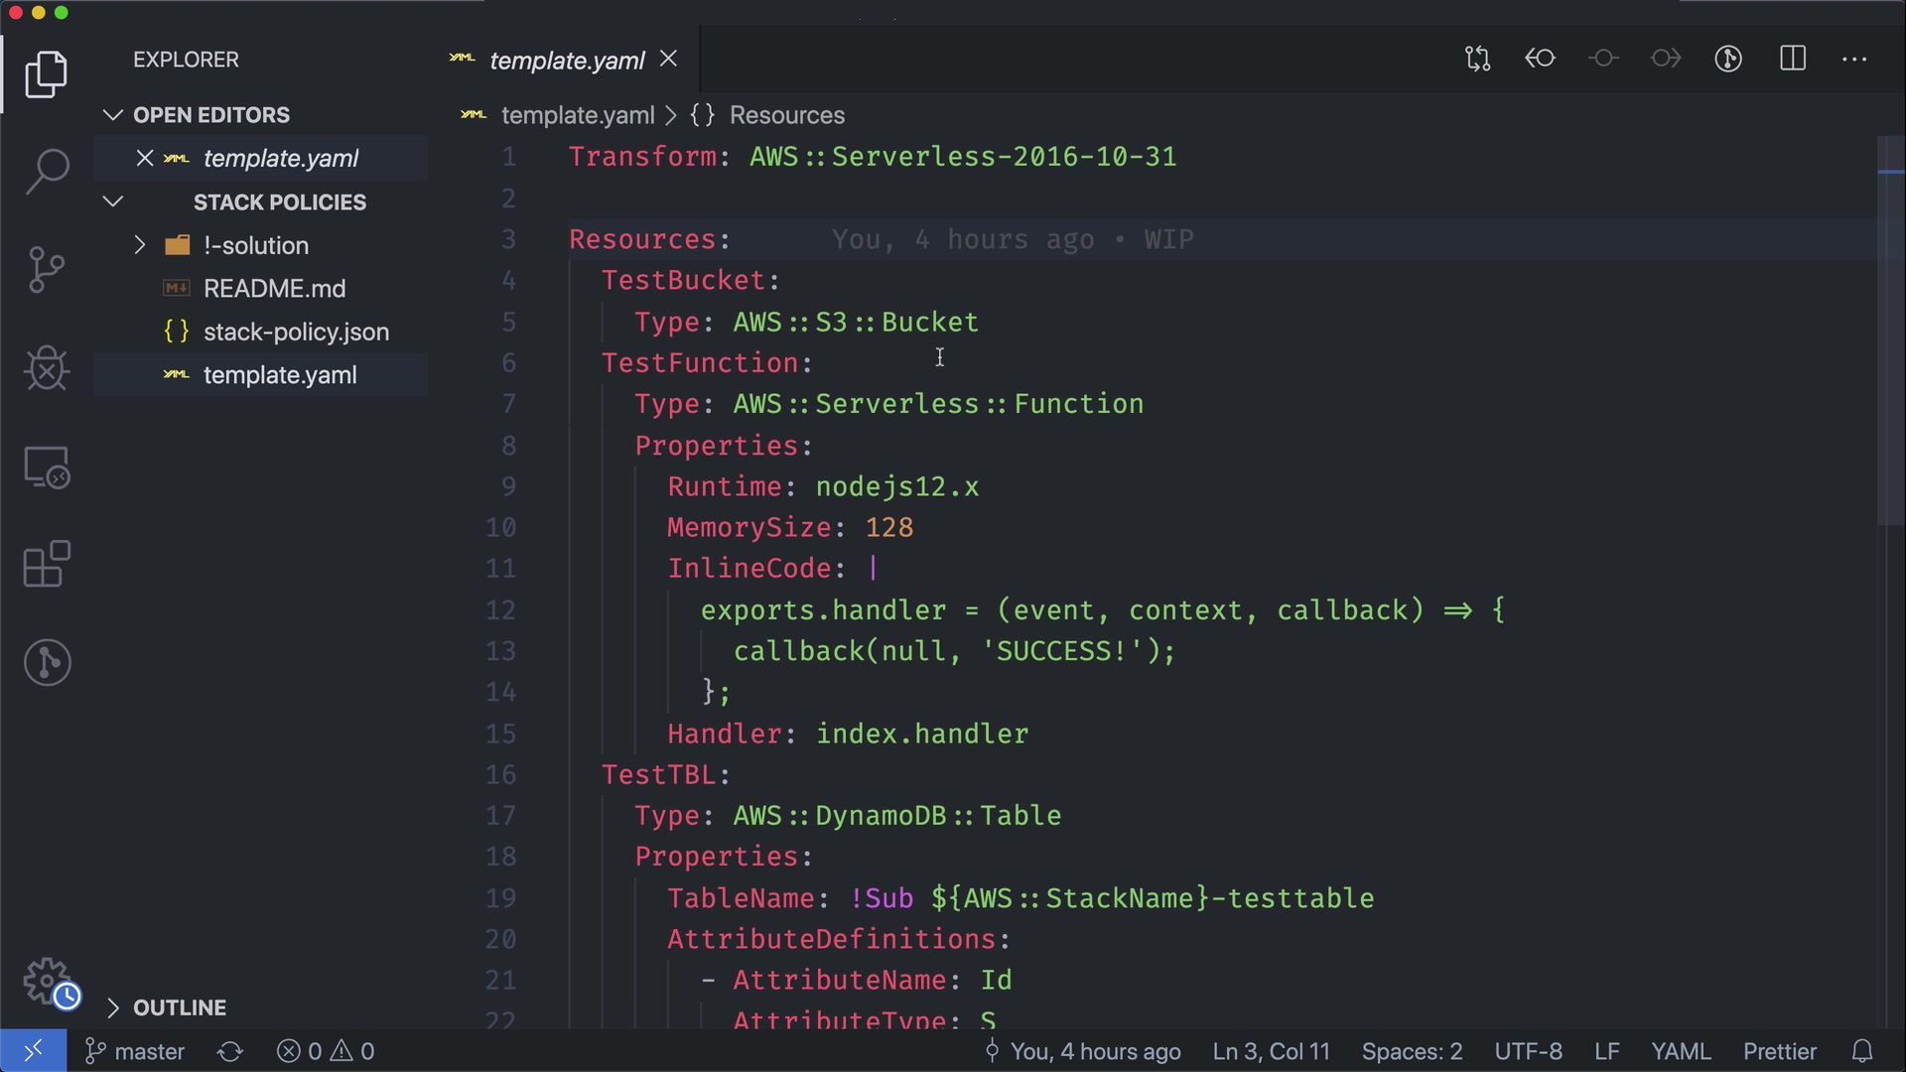Open the Search view in activity bar
1906x1072 pixels.
tap(47, 172)
